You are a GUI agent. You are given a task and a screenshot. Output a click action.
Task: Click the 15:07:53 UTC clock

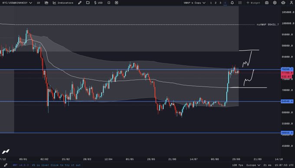[x=284, y=165]
